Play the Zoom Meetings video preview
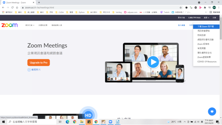Screen dimensions: 222x125 pyautogui.click(x=153, y=62)
